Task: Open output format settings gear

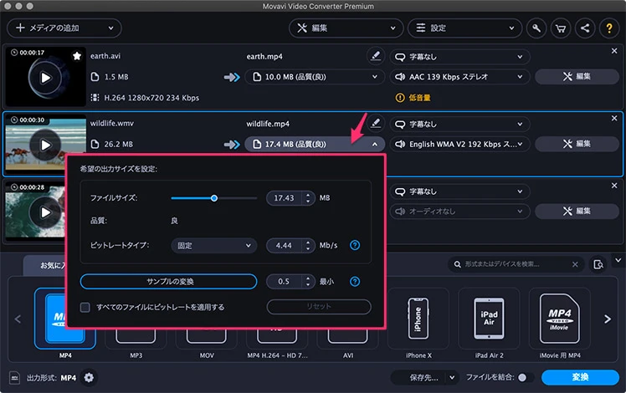Action: [89, 377]
